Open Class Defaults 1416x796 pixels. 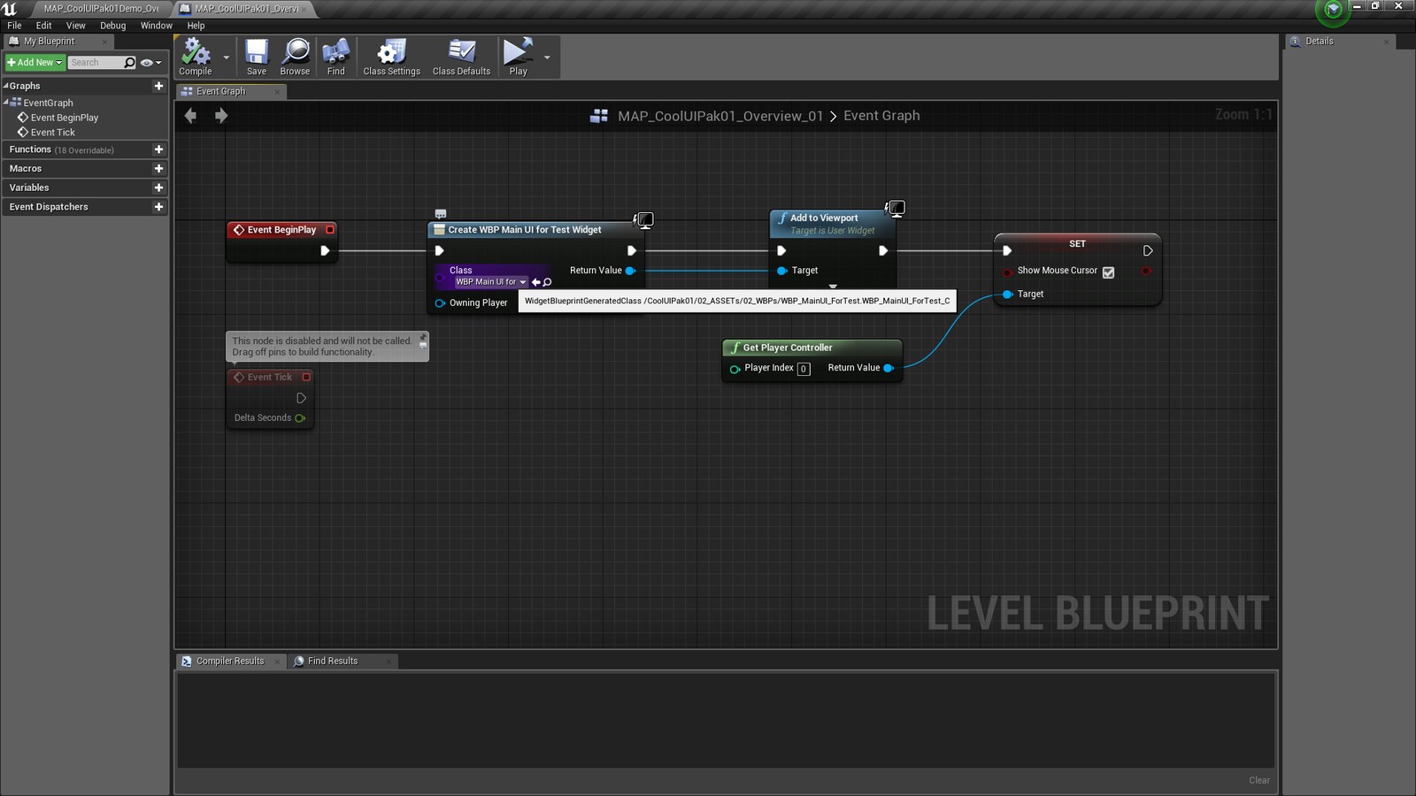pyautogui.click(x=461, y=55)
